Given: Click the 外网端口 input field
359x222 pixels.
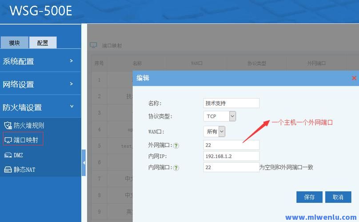Looking at the screenshot, I should [231, 145].
